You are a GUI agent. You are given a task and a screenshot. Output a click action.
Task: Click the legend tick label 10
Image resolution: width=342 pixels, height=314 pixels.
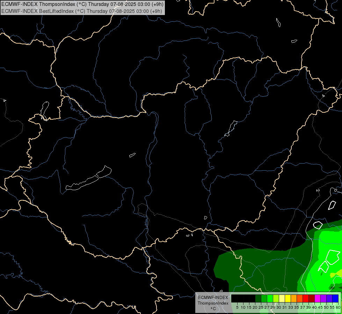tap(243, 307)
